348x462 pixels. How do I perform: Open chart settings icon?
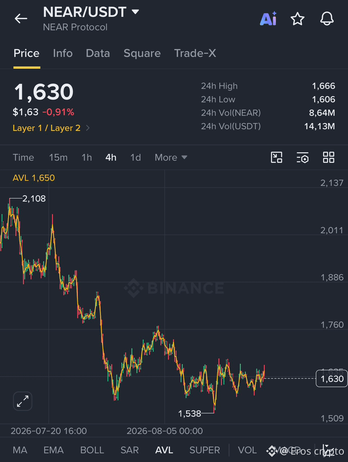tap(302, 157)
